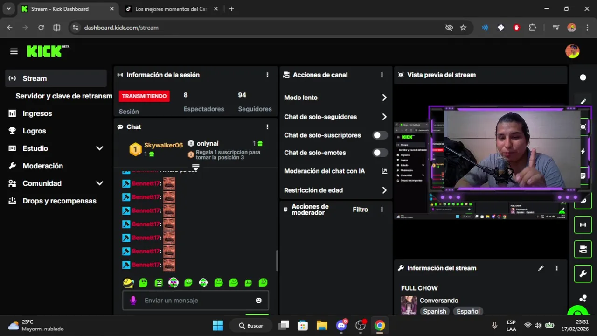
Task: Click the TRANSMITIENDO status badge
Action: click(x=144, y=96)
